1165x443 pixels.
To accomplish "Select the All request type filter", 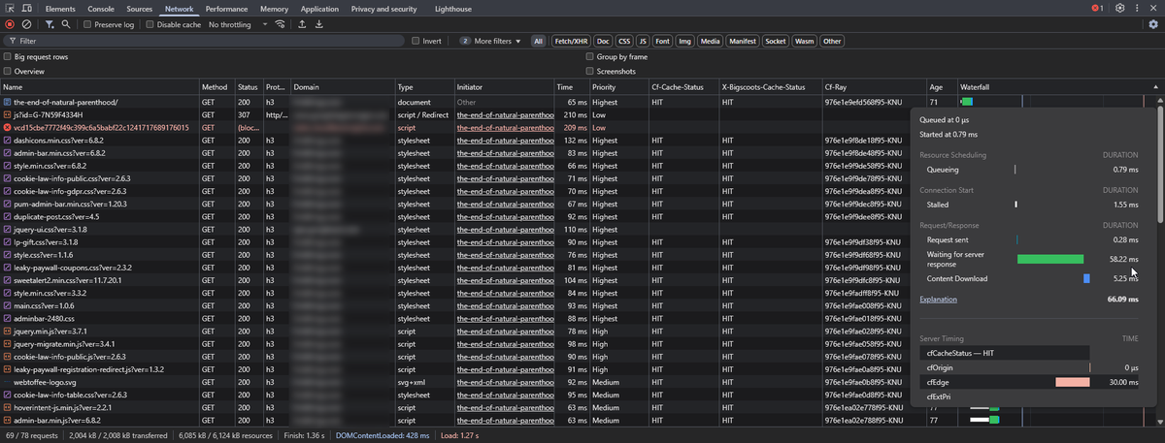I will click(x=538, y=41).
